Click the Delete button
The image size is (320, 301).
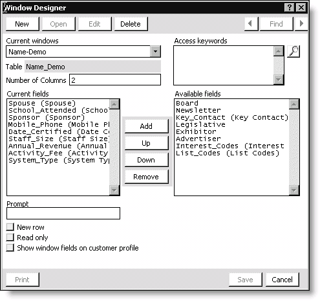pos(131,24)
